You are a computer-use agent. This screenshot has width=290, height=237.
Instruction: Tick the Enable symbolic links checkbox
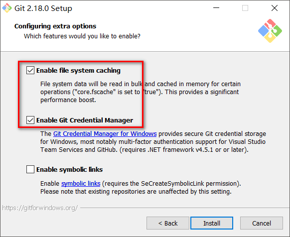click(x=30, y=169)
